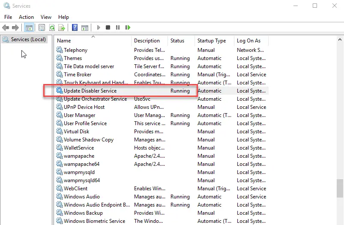Sort by the Description column header
This screenshot has height=225, width=344.
[x=150, y=41]
